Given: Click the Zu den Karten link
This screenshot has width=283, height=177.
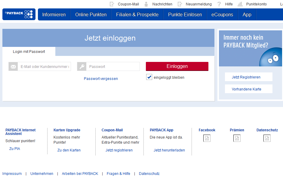Looking at the screenshot, I should 69,150.
